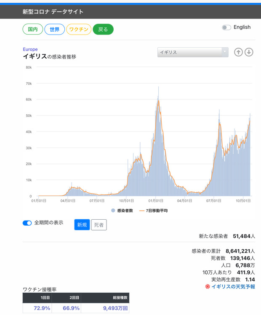Click the 139,146人 deaths value
Image resolution: width=261 pixels, height=315 pixels.
(242, 258)
